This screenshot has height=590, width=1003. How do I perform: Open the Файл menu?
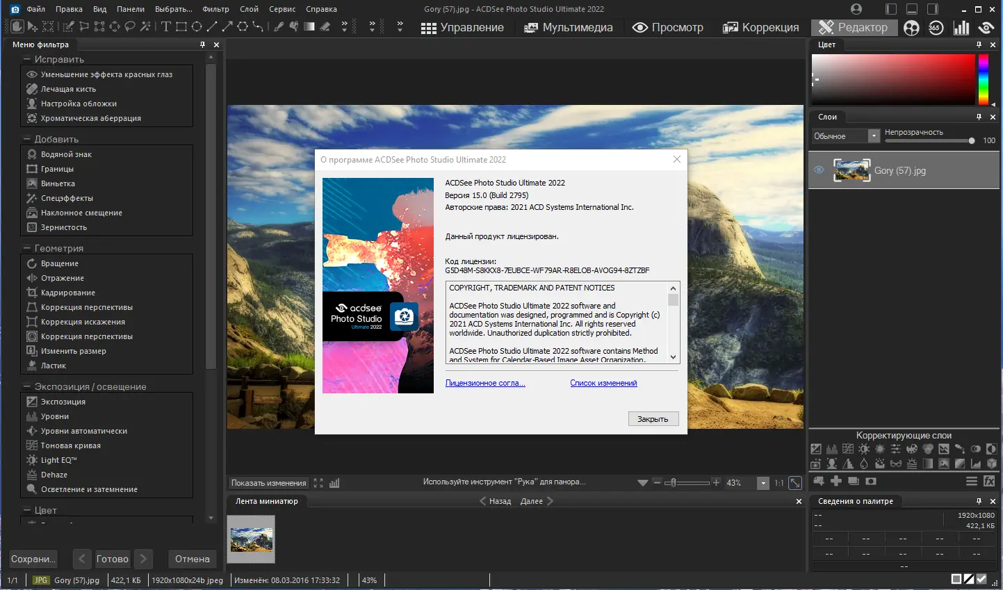pos(36,9)
